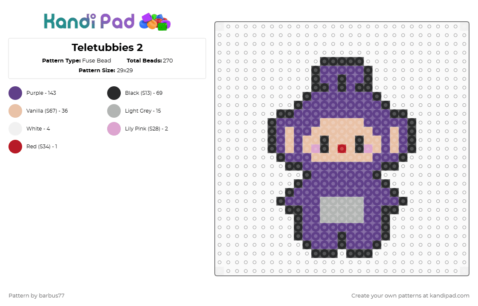Click the 'Purple - 143' label
Viewport: 478px width, 306px height.
tap(41, 93)
